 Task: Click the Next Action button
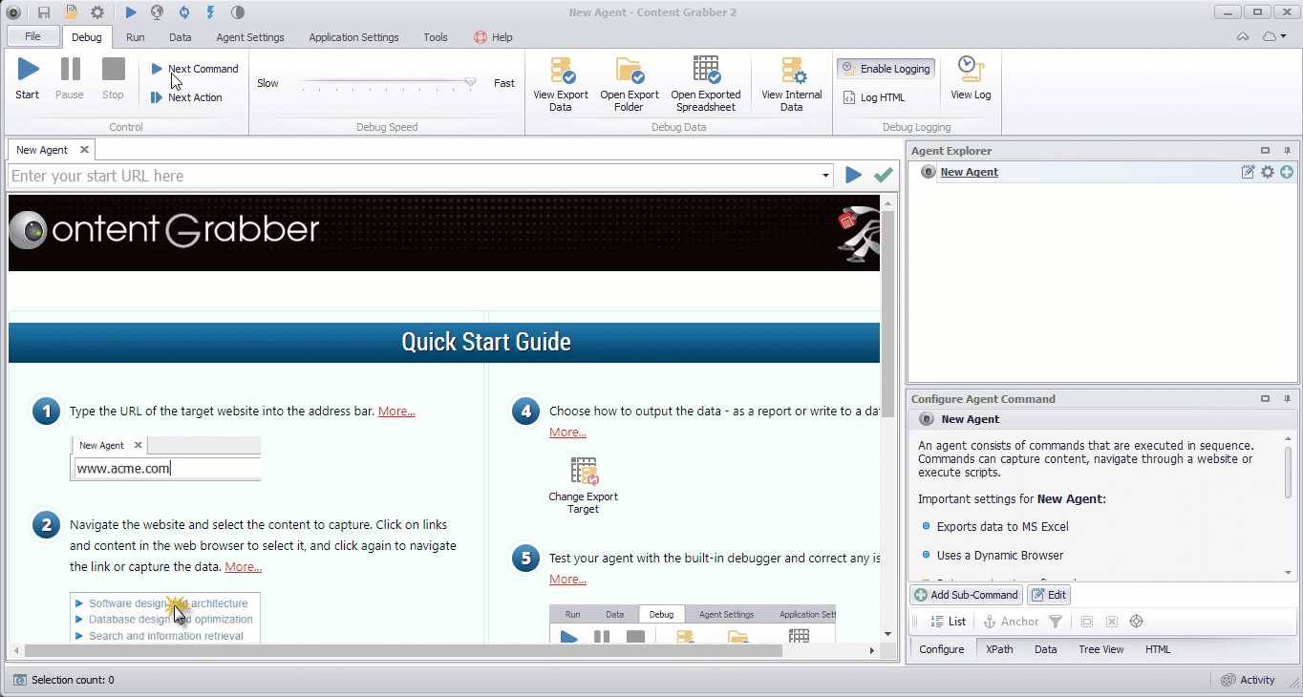coord(195,97)
